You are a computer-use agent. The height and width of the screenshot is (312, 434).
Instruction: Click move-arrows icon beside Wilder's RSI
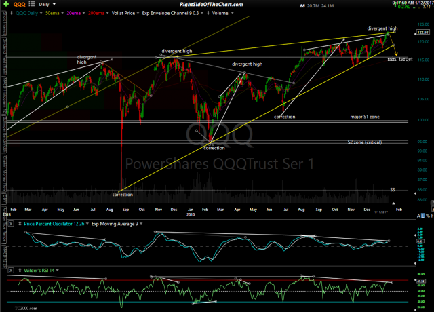coord(20,271)
